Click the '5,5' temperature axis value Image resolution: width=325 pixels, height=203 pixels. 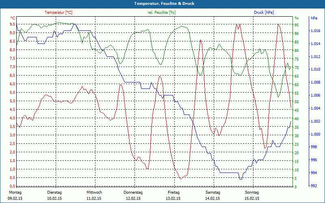coord(13,93)
